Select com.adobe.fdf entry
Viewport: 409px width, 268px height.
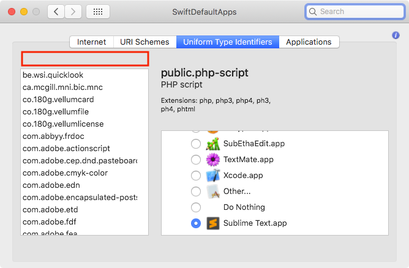click(x=84, y=222)
